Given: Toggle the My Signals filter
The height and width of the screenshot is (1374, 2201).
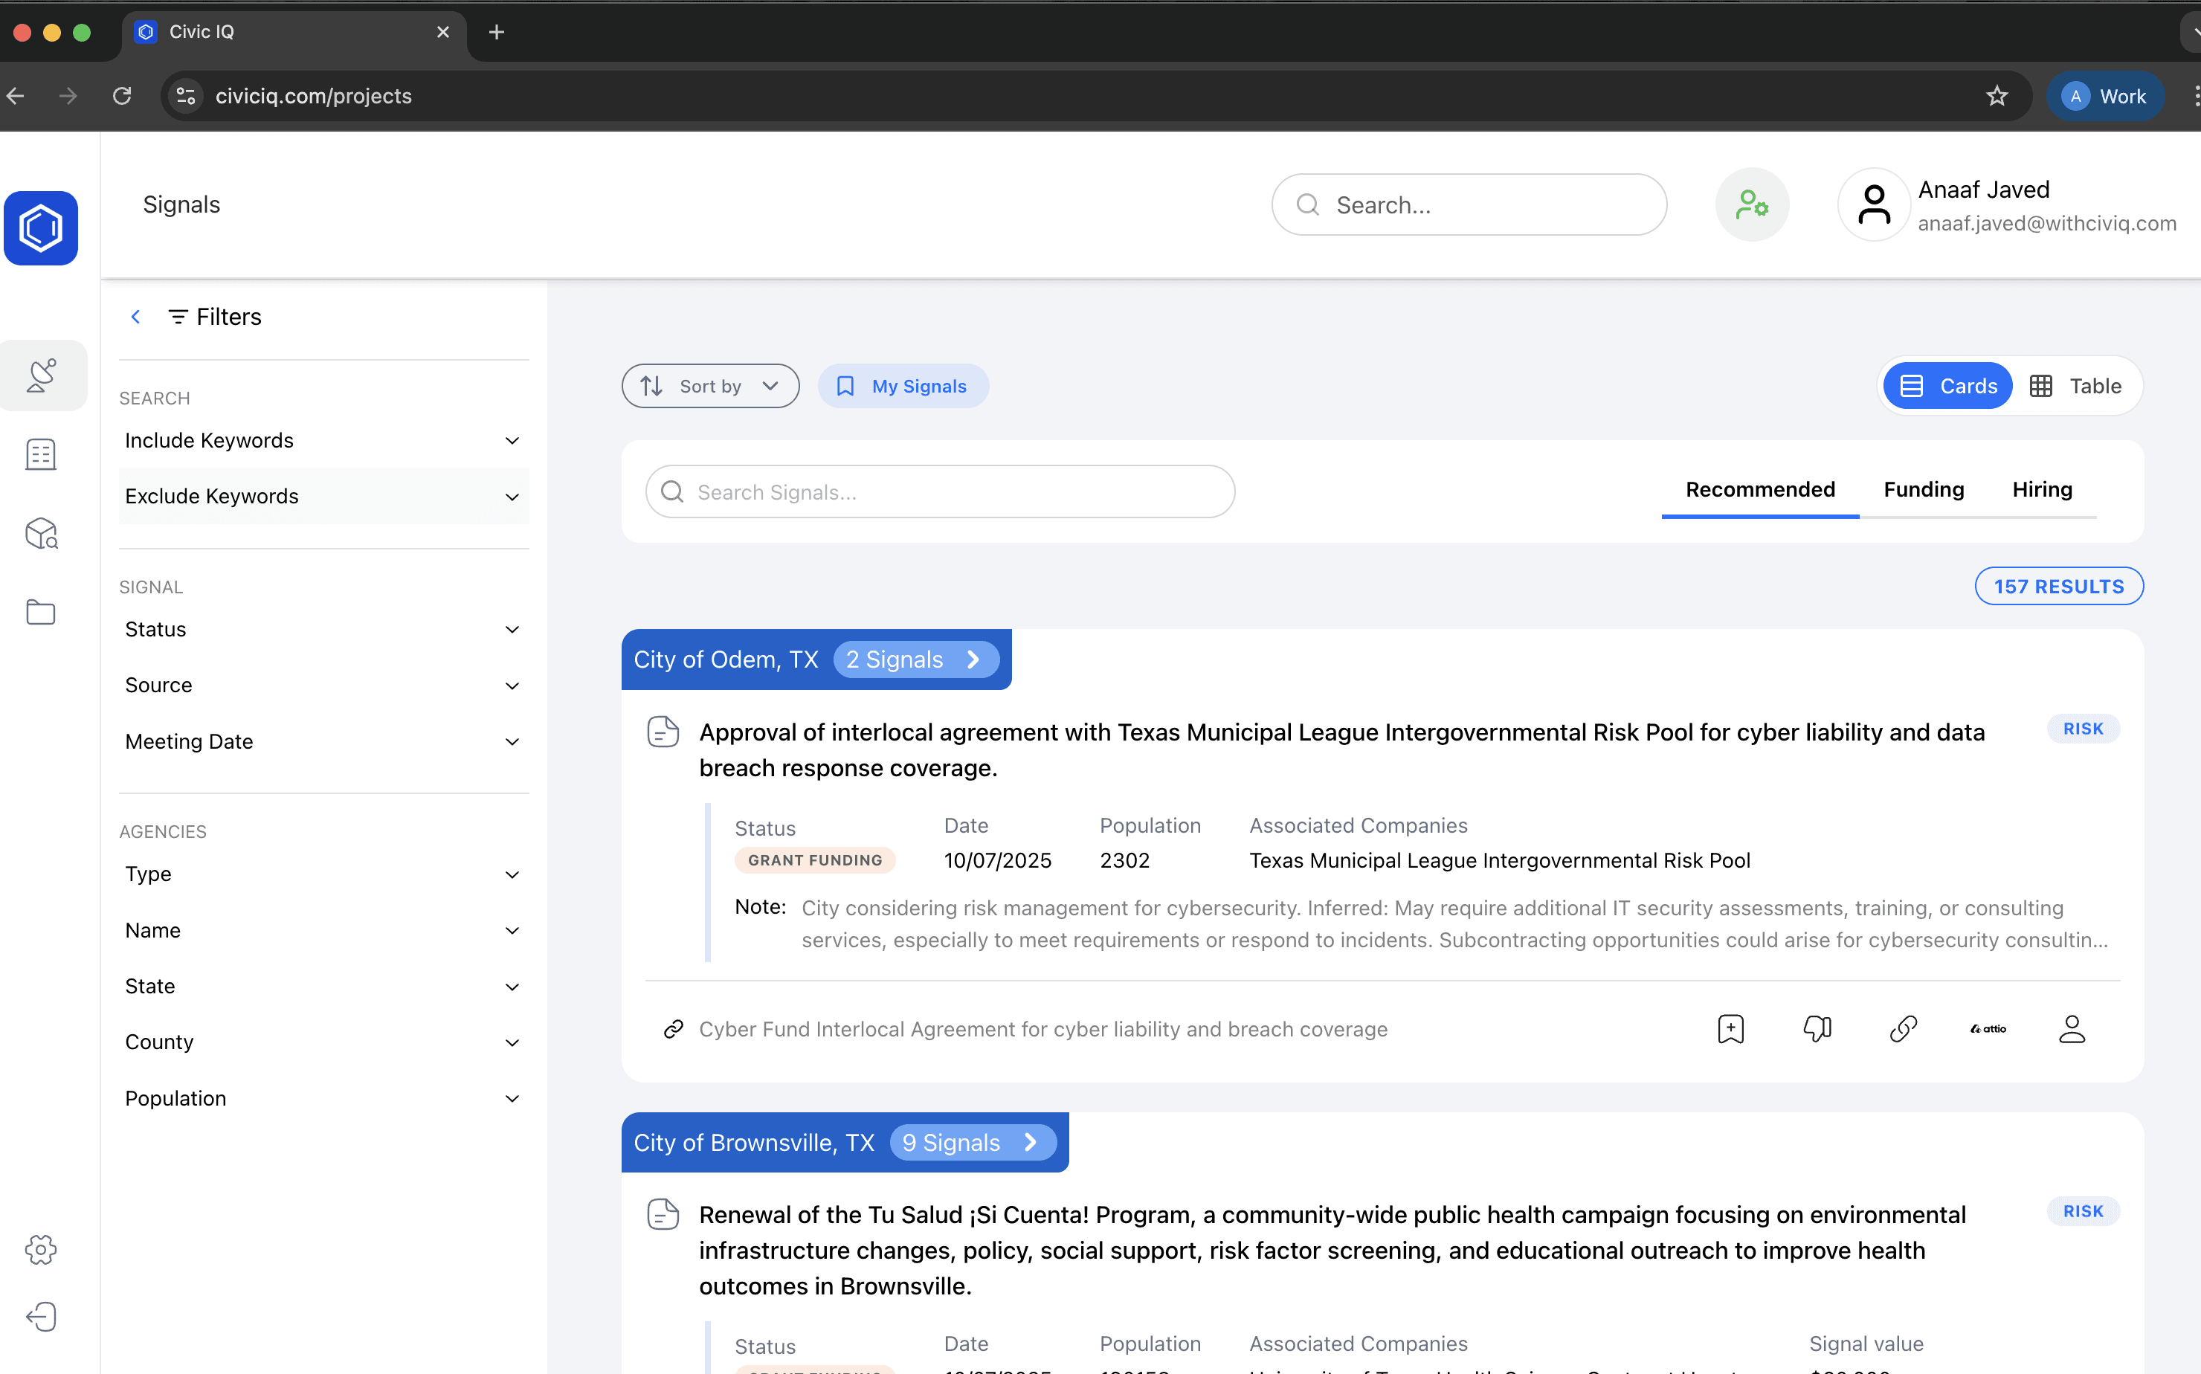Looking at the screenshot, I should [903, 386].
